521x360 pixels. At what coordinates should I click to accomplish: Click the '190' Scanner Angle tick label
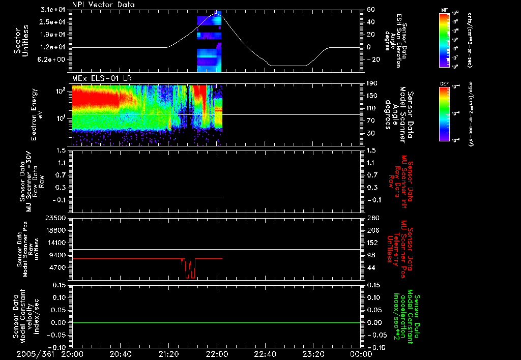[x=372, y=83]
